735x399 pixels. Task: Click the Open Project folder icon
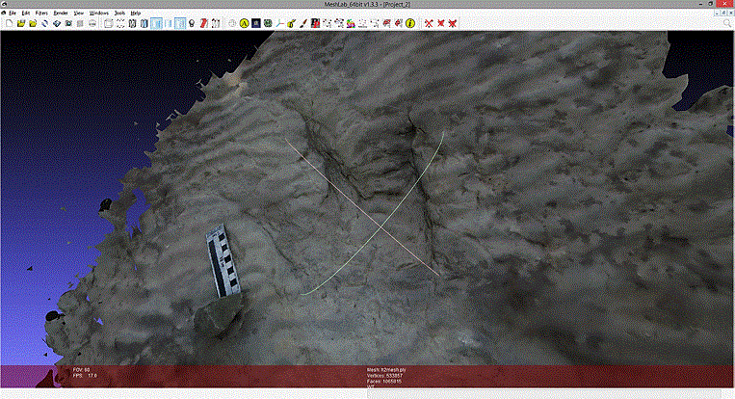[x=20, y=22]
